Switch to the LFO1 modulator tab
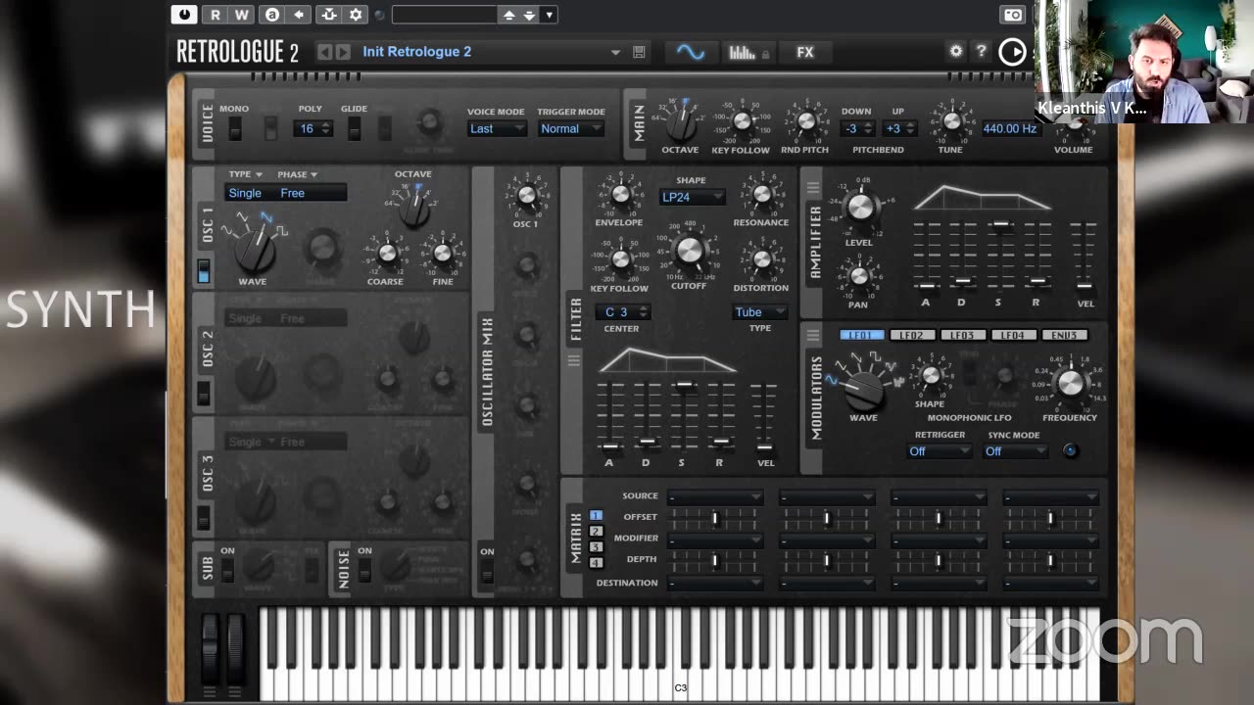 860,336
